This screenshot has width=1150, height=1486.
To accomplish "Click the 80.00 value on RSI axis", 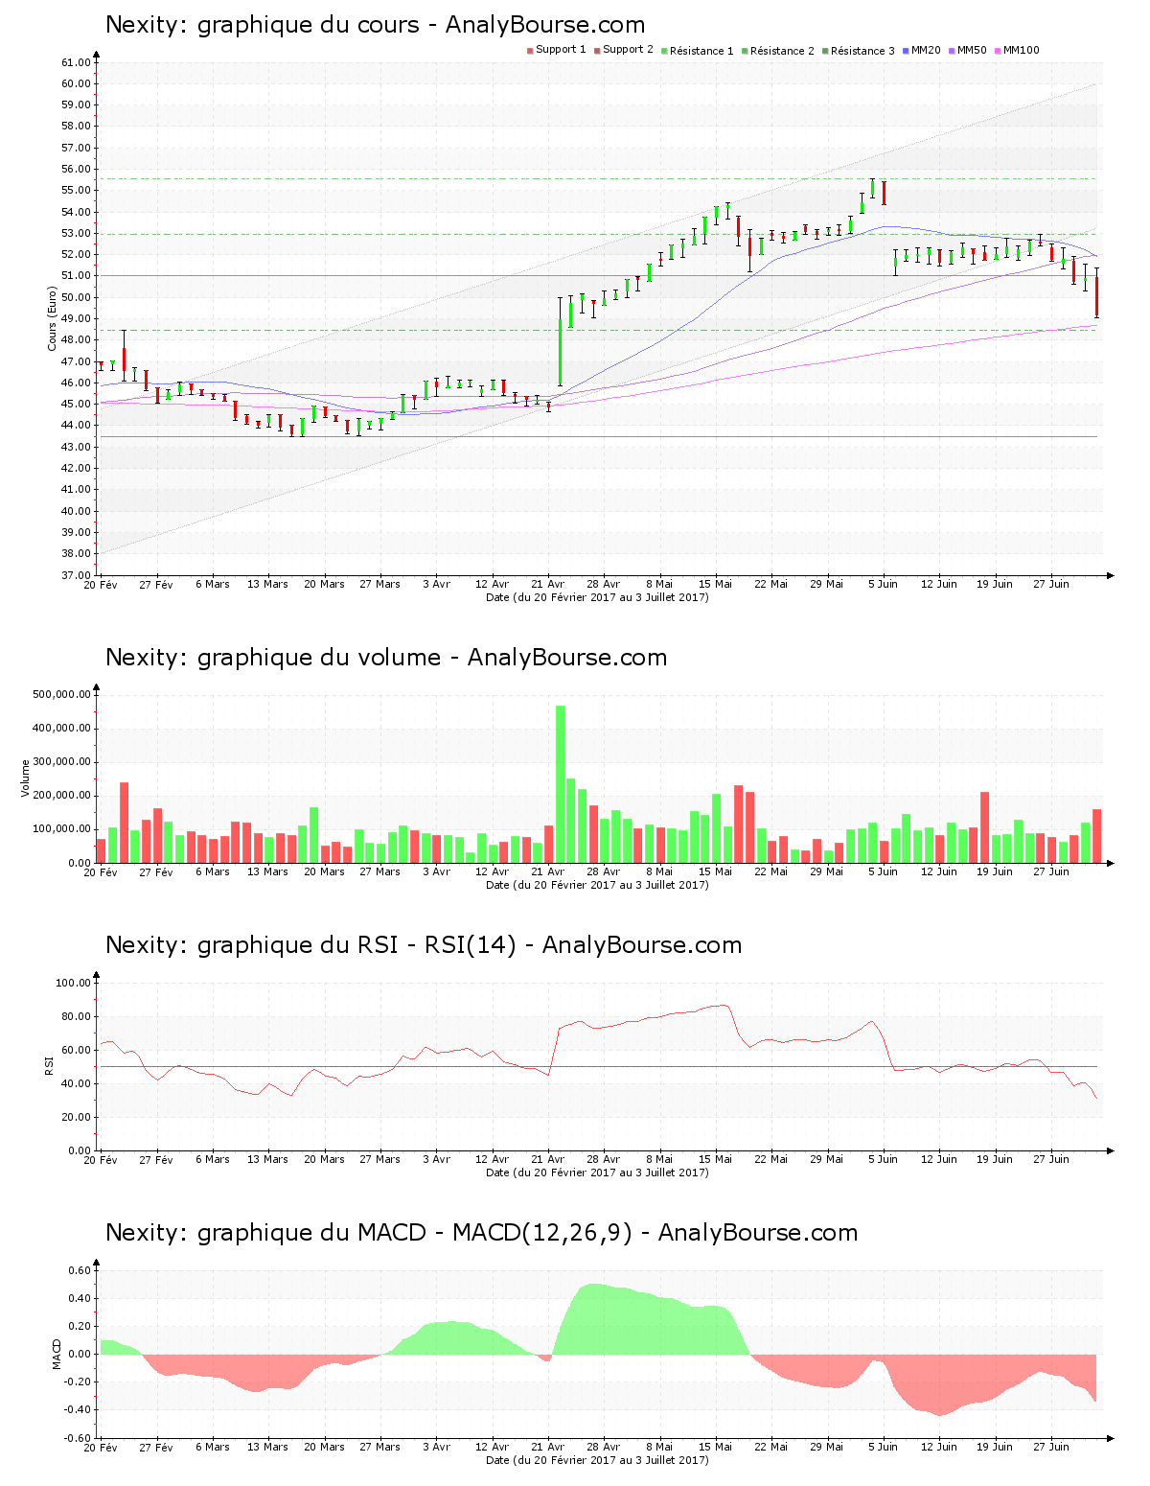I will 76,1016.
